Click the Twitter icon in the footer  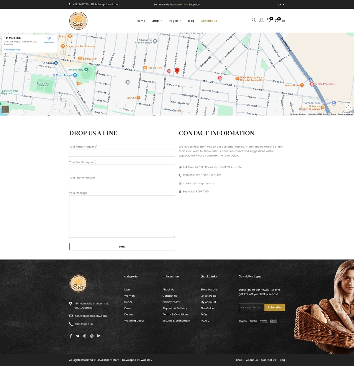tap(78, 336)
